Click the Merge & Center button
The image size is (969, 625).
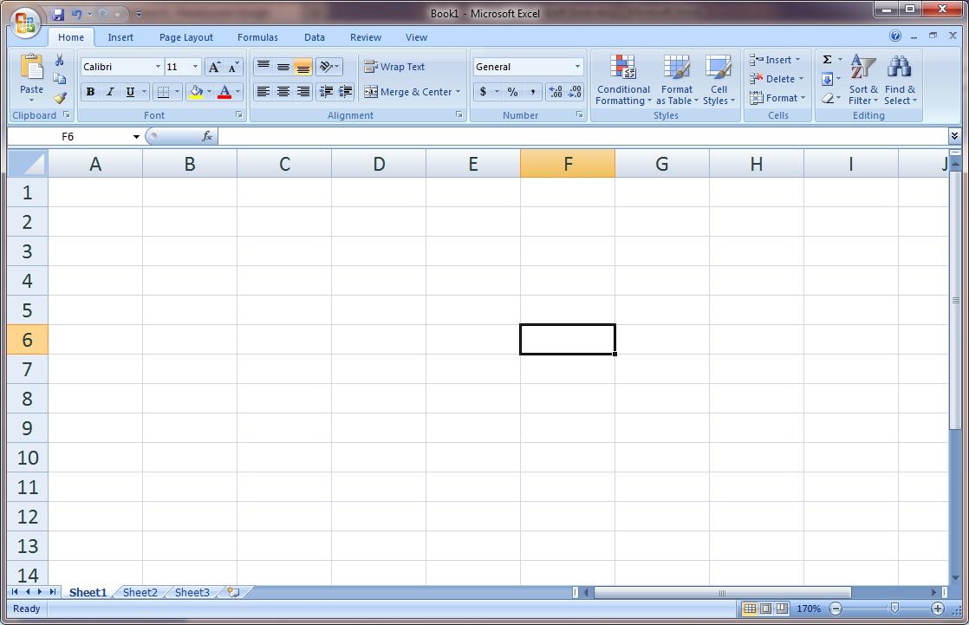pos(407,92)
